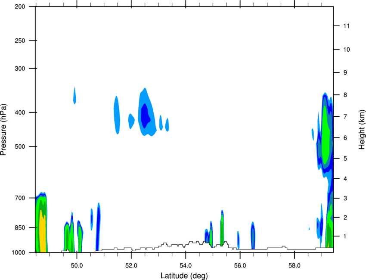Click the 56.0 latitude tick label

(240, 266)
